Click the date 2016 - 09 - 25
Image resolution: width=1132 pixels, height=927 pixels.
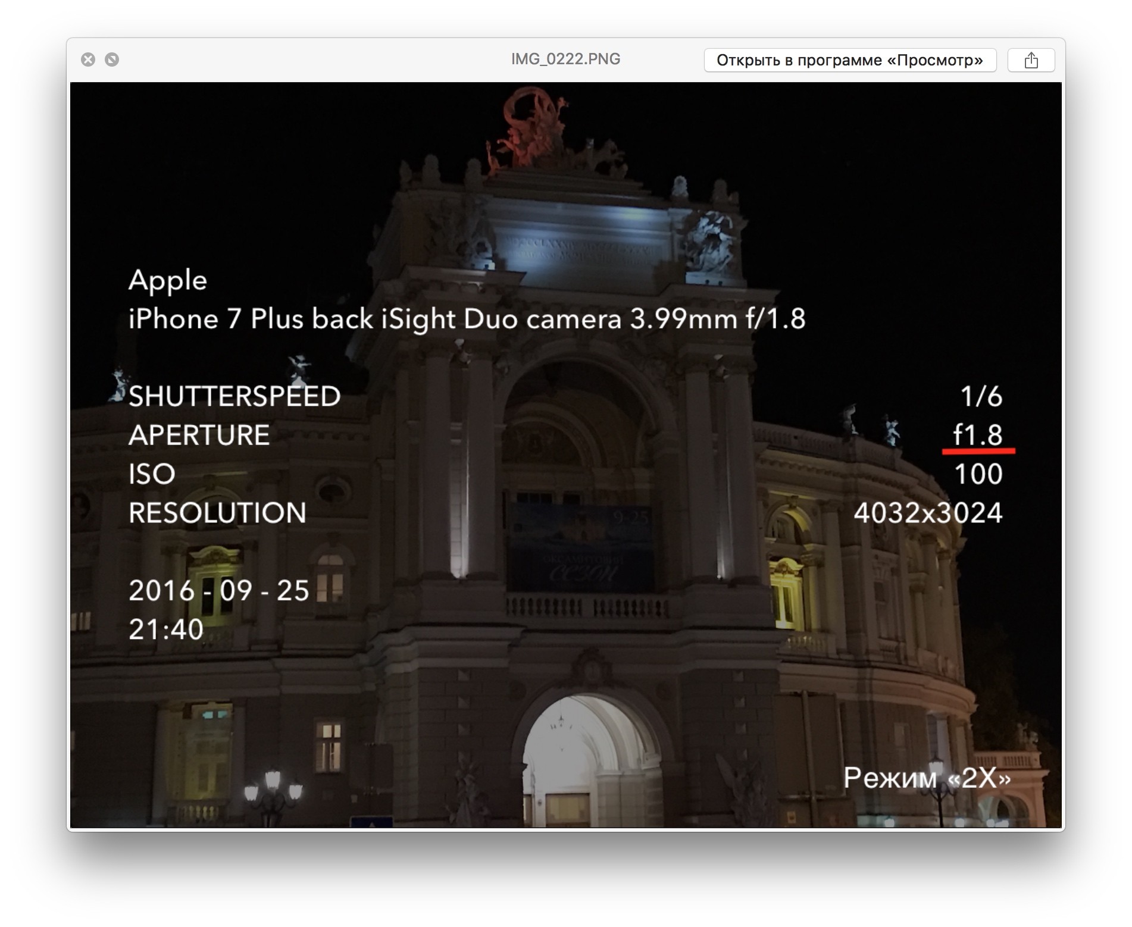point(218,590)
